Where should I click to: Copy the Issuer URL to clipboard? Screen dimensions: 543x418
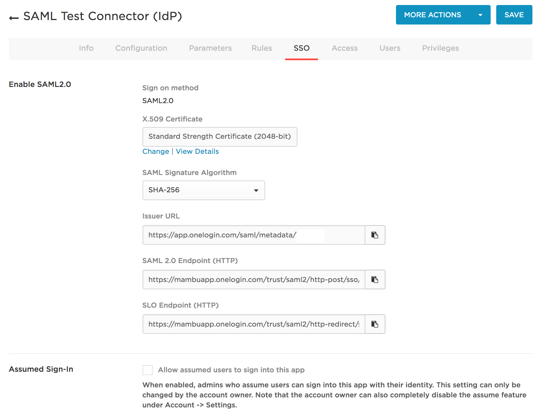click(x=375, y=235)
